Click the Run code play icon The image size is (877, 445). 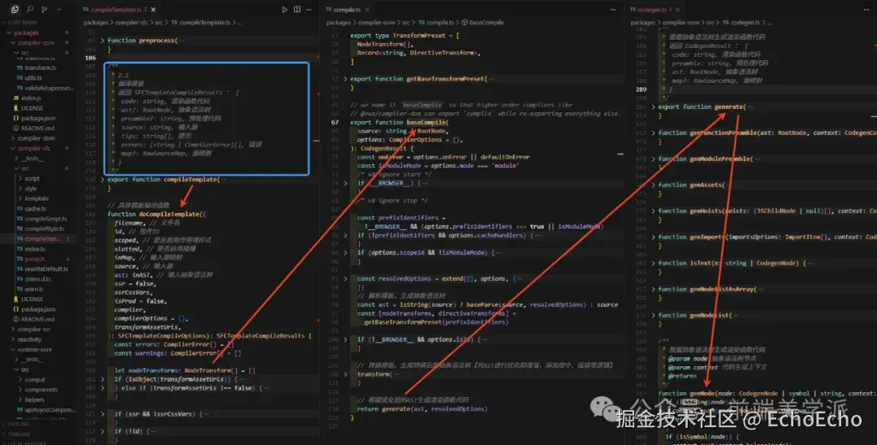pyautogui.click(x=284, y=9)
